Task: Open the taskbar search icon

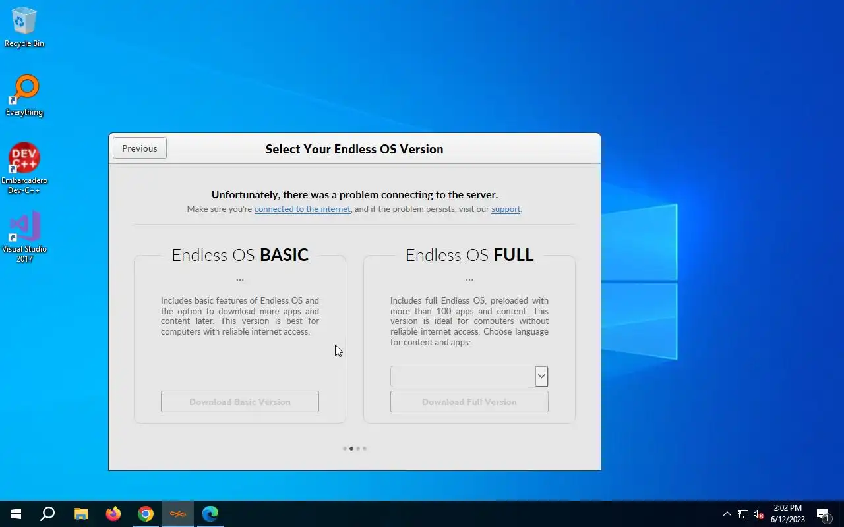Action: [x=47, y=514]
